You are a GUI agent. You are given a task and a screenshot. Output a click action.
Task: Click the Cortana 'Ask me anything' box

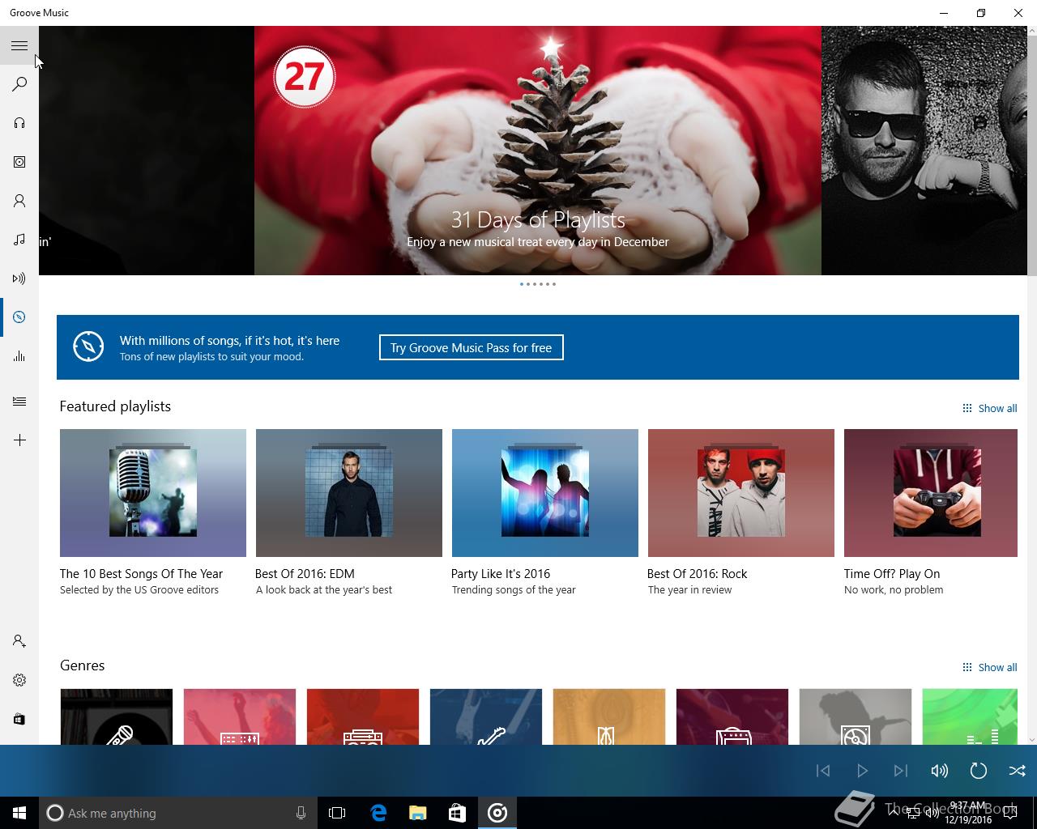[177, 813]
